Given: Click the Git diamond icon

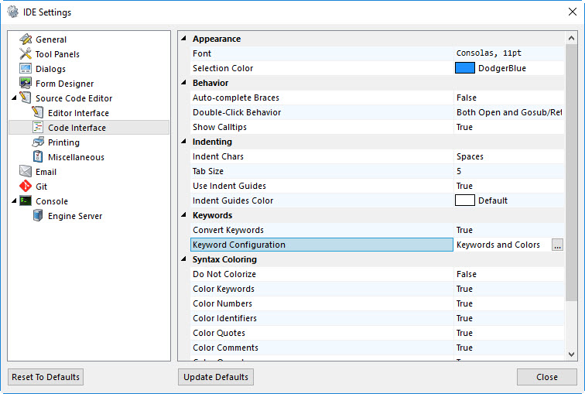Looking at the screenshot, I should click(x=26, y=187).
